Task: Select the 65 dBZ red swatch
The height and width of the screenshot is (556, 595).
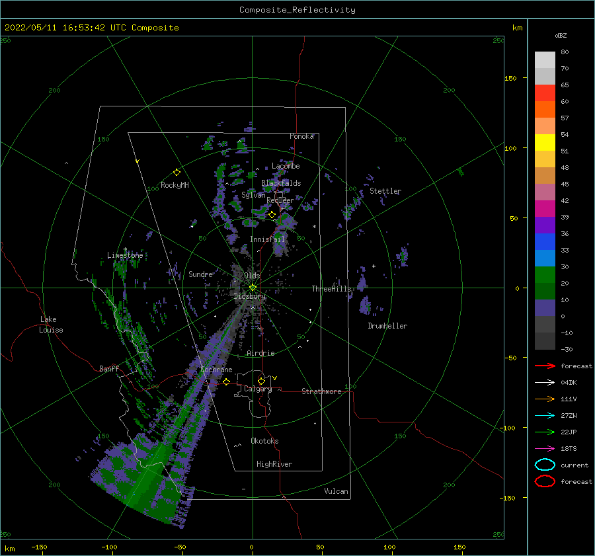Action: [x=545, y=93]
